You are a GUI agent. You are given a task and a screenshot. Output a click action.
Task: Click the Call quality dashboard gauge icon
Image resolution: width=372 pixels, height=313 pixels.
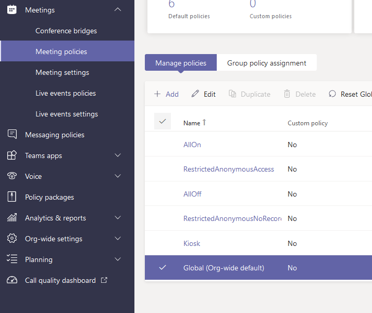tap(12, 280)
